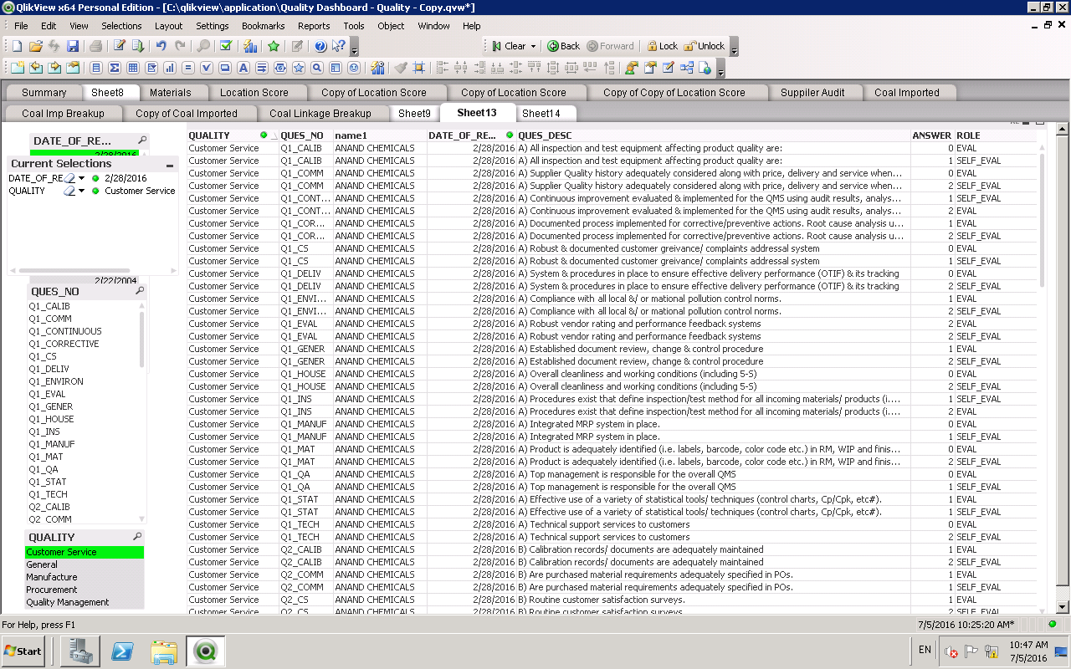The width and height of the screenshot is (1071, 669).
Task: Undo the last layout change
Action: click(161, 46)
